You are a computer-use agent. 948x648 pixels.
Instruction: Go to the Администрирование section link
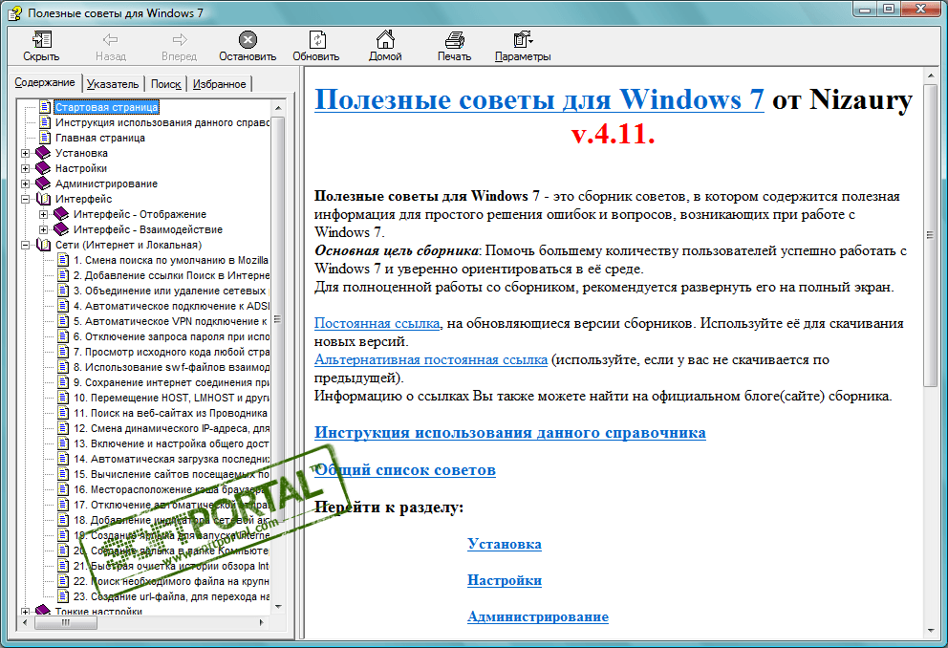(x=537, y=616)
